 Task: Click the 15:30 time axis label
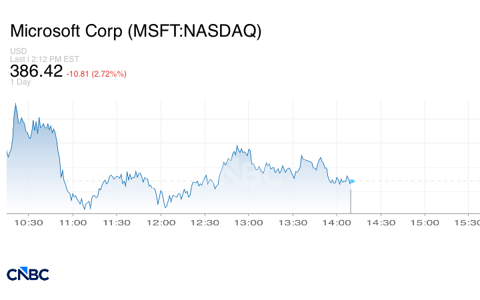click(x=467, y=223)
